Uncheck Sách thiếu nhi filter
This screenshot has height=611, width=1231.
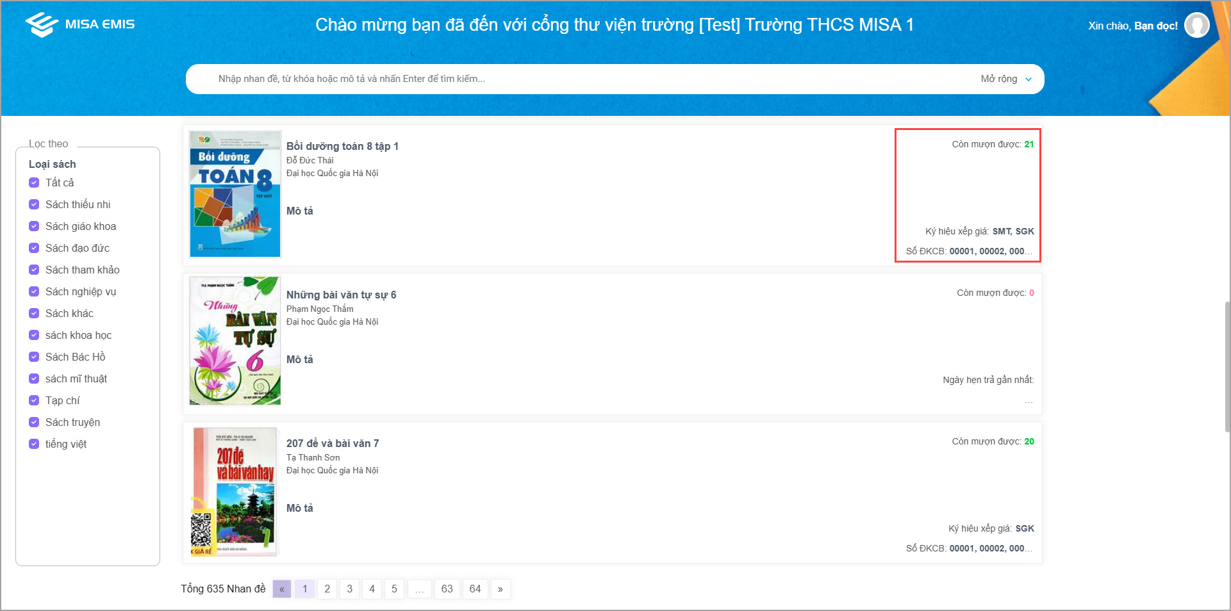coord(34,204)
